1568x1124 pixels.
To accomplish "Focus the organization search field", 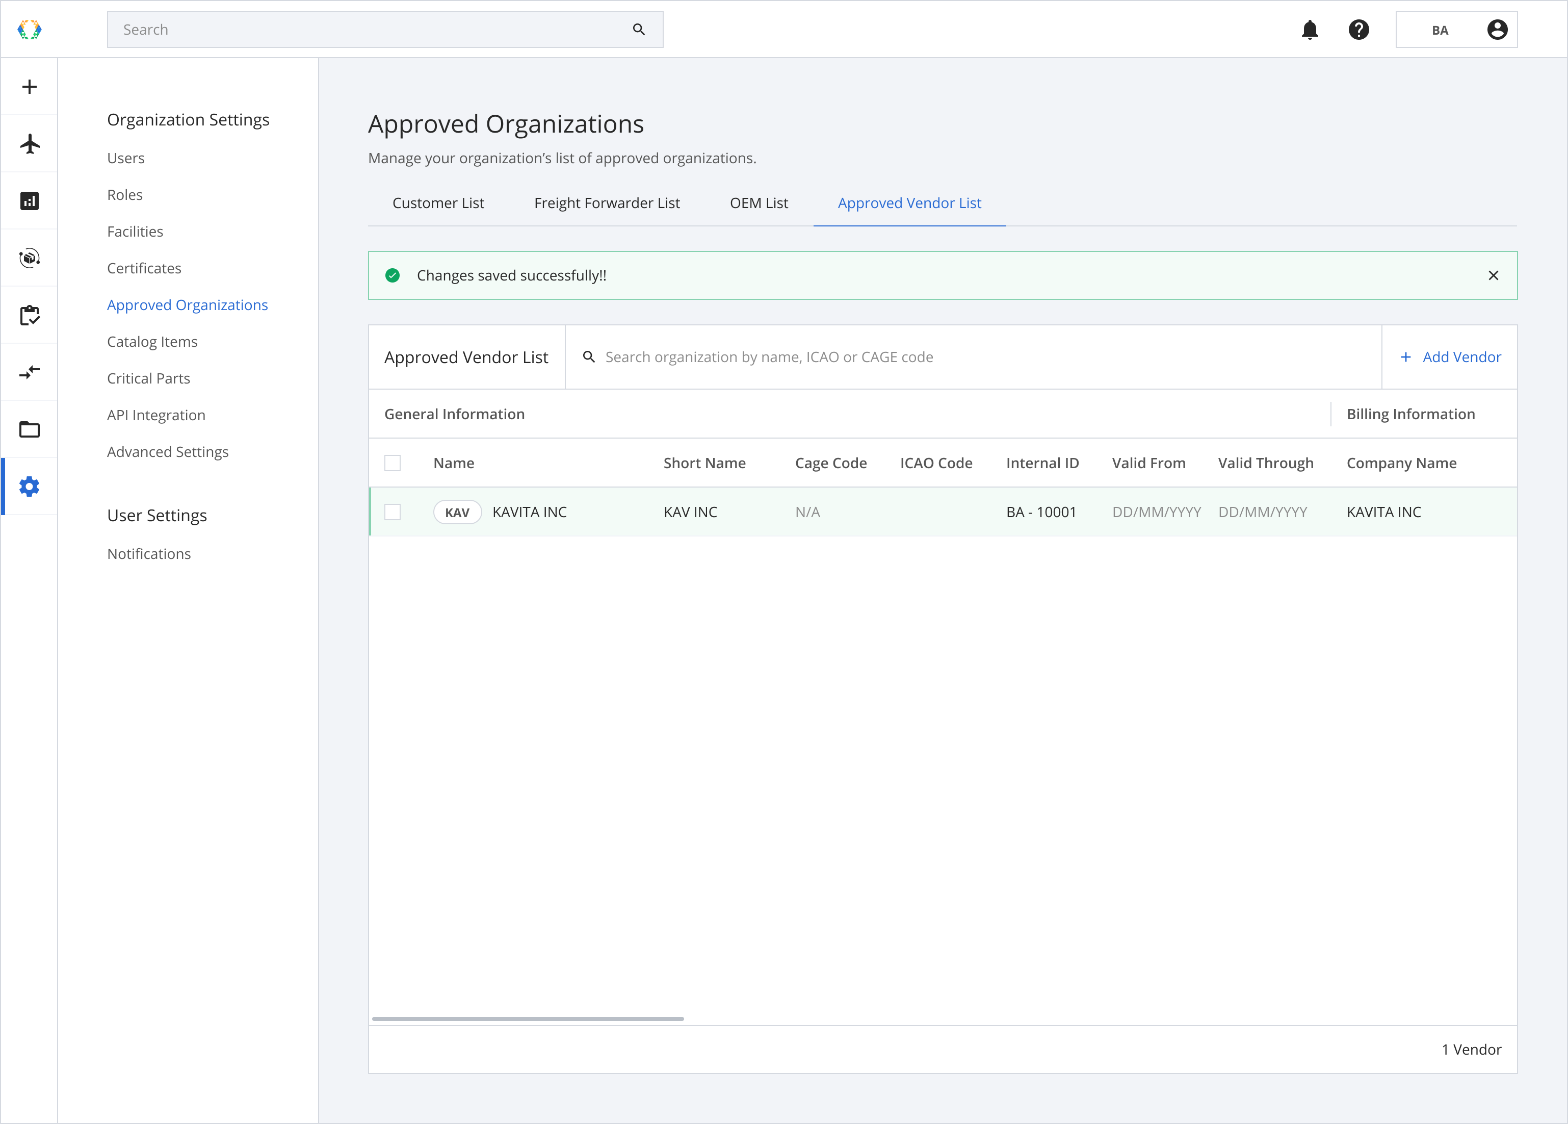I will tap(974, 357).
